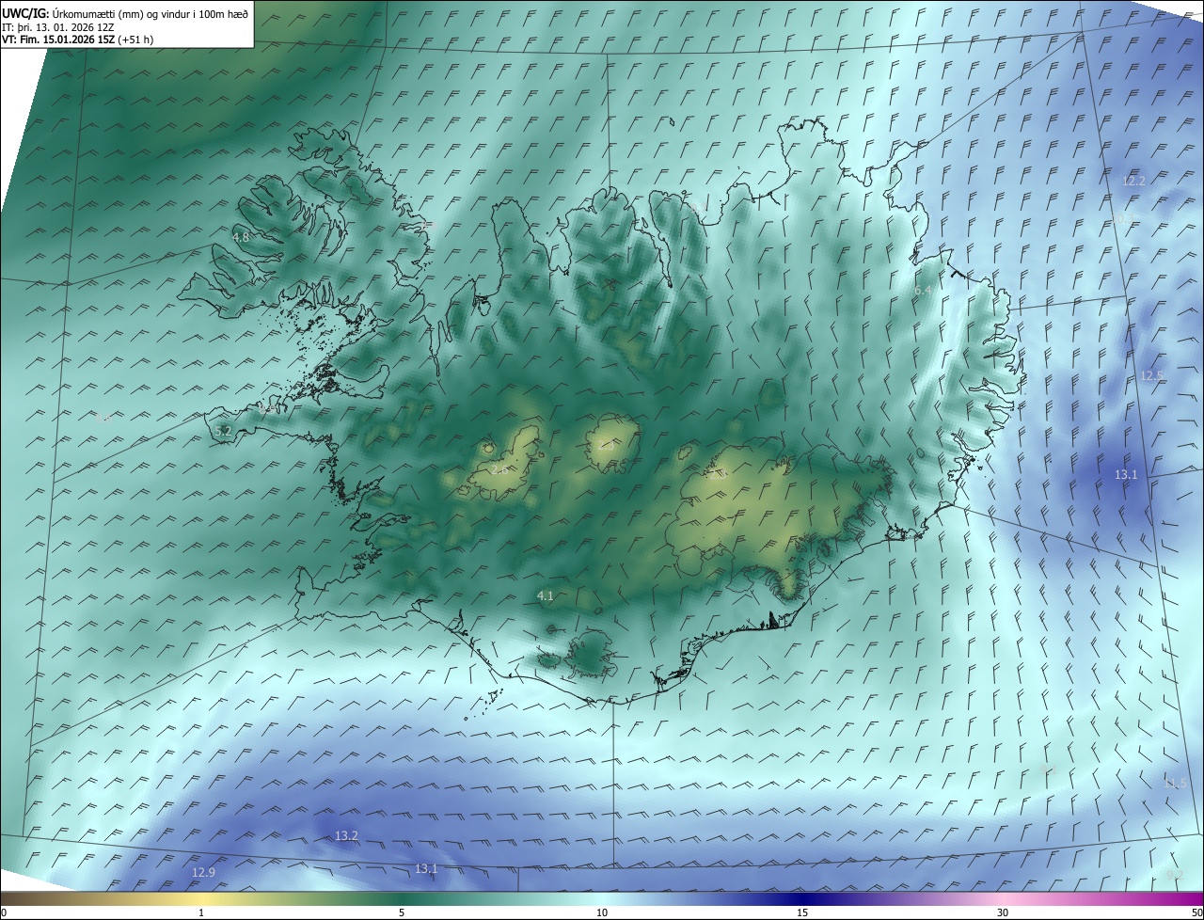The height and width of the screenshot is (920, 1204).
Task: Click the UWC/IG Úrkomumætti map title
Action: coord(125,12)
